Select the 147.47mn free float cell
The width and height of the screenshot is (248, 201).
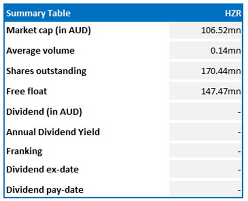206,91
